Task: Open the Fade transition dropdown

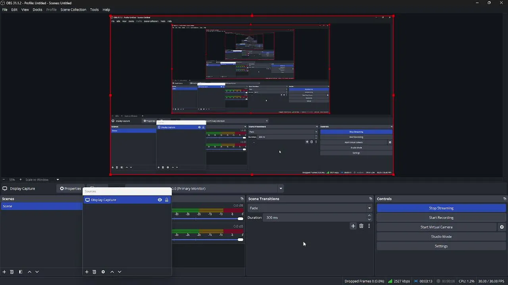Action: [310, 208]
